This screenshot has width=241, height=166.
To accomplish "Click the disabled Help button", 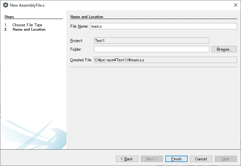I will click(x=226, y=159).
